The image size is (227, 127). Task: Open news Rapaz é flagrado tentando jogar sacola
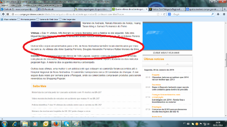pos(170,88)
